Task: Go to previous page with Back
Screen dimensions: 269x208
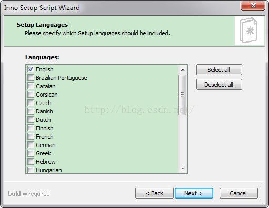Action: [x=154, y=193]
